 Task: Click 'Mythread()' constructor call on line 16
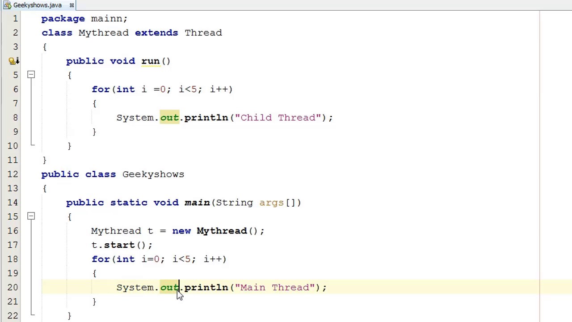tap(227, 231)
